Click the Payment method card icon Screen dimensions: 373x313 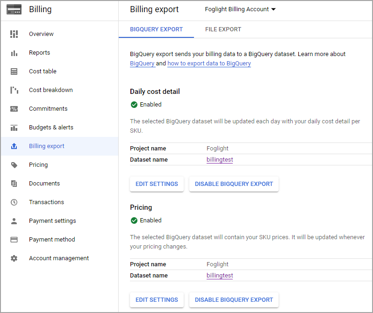14,240
